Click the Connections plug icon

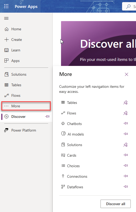(x=63, y=176)
